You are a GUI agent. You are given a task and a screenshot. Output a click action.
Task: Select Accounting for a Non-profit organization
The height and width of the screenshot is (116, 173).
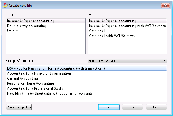coord(39,73)
